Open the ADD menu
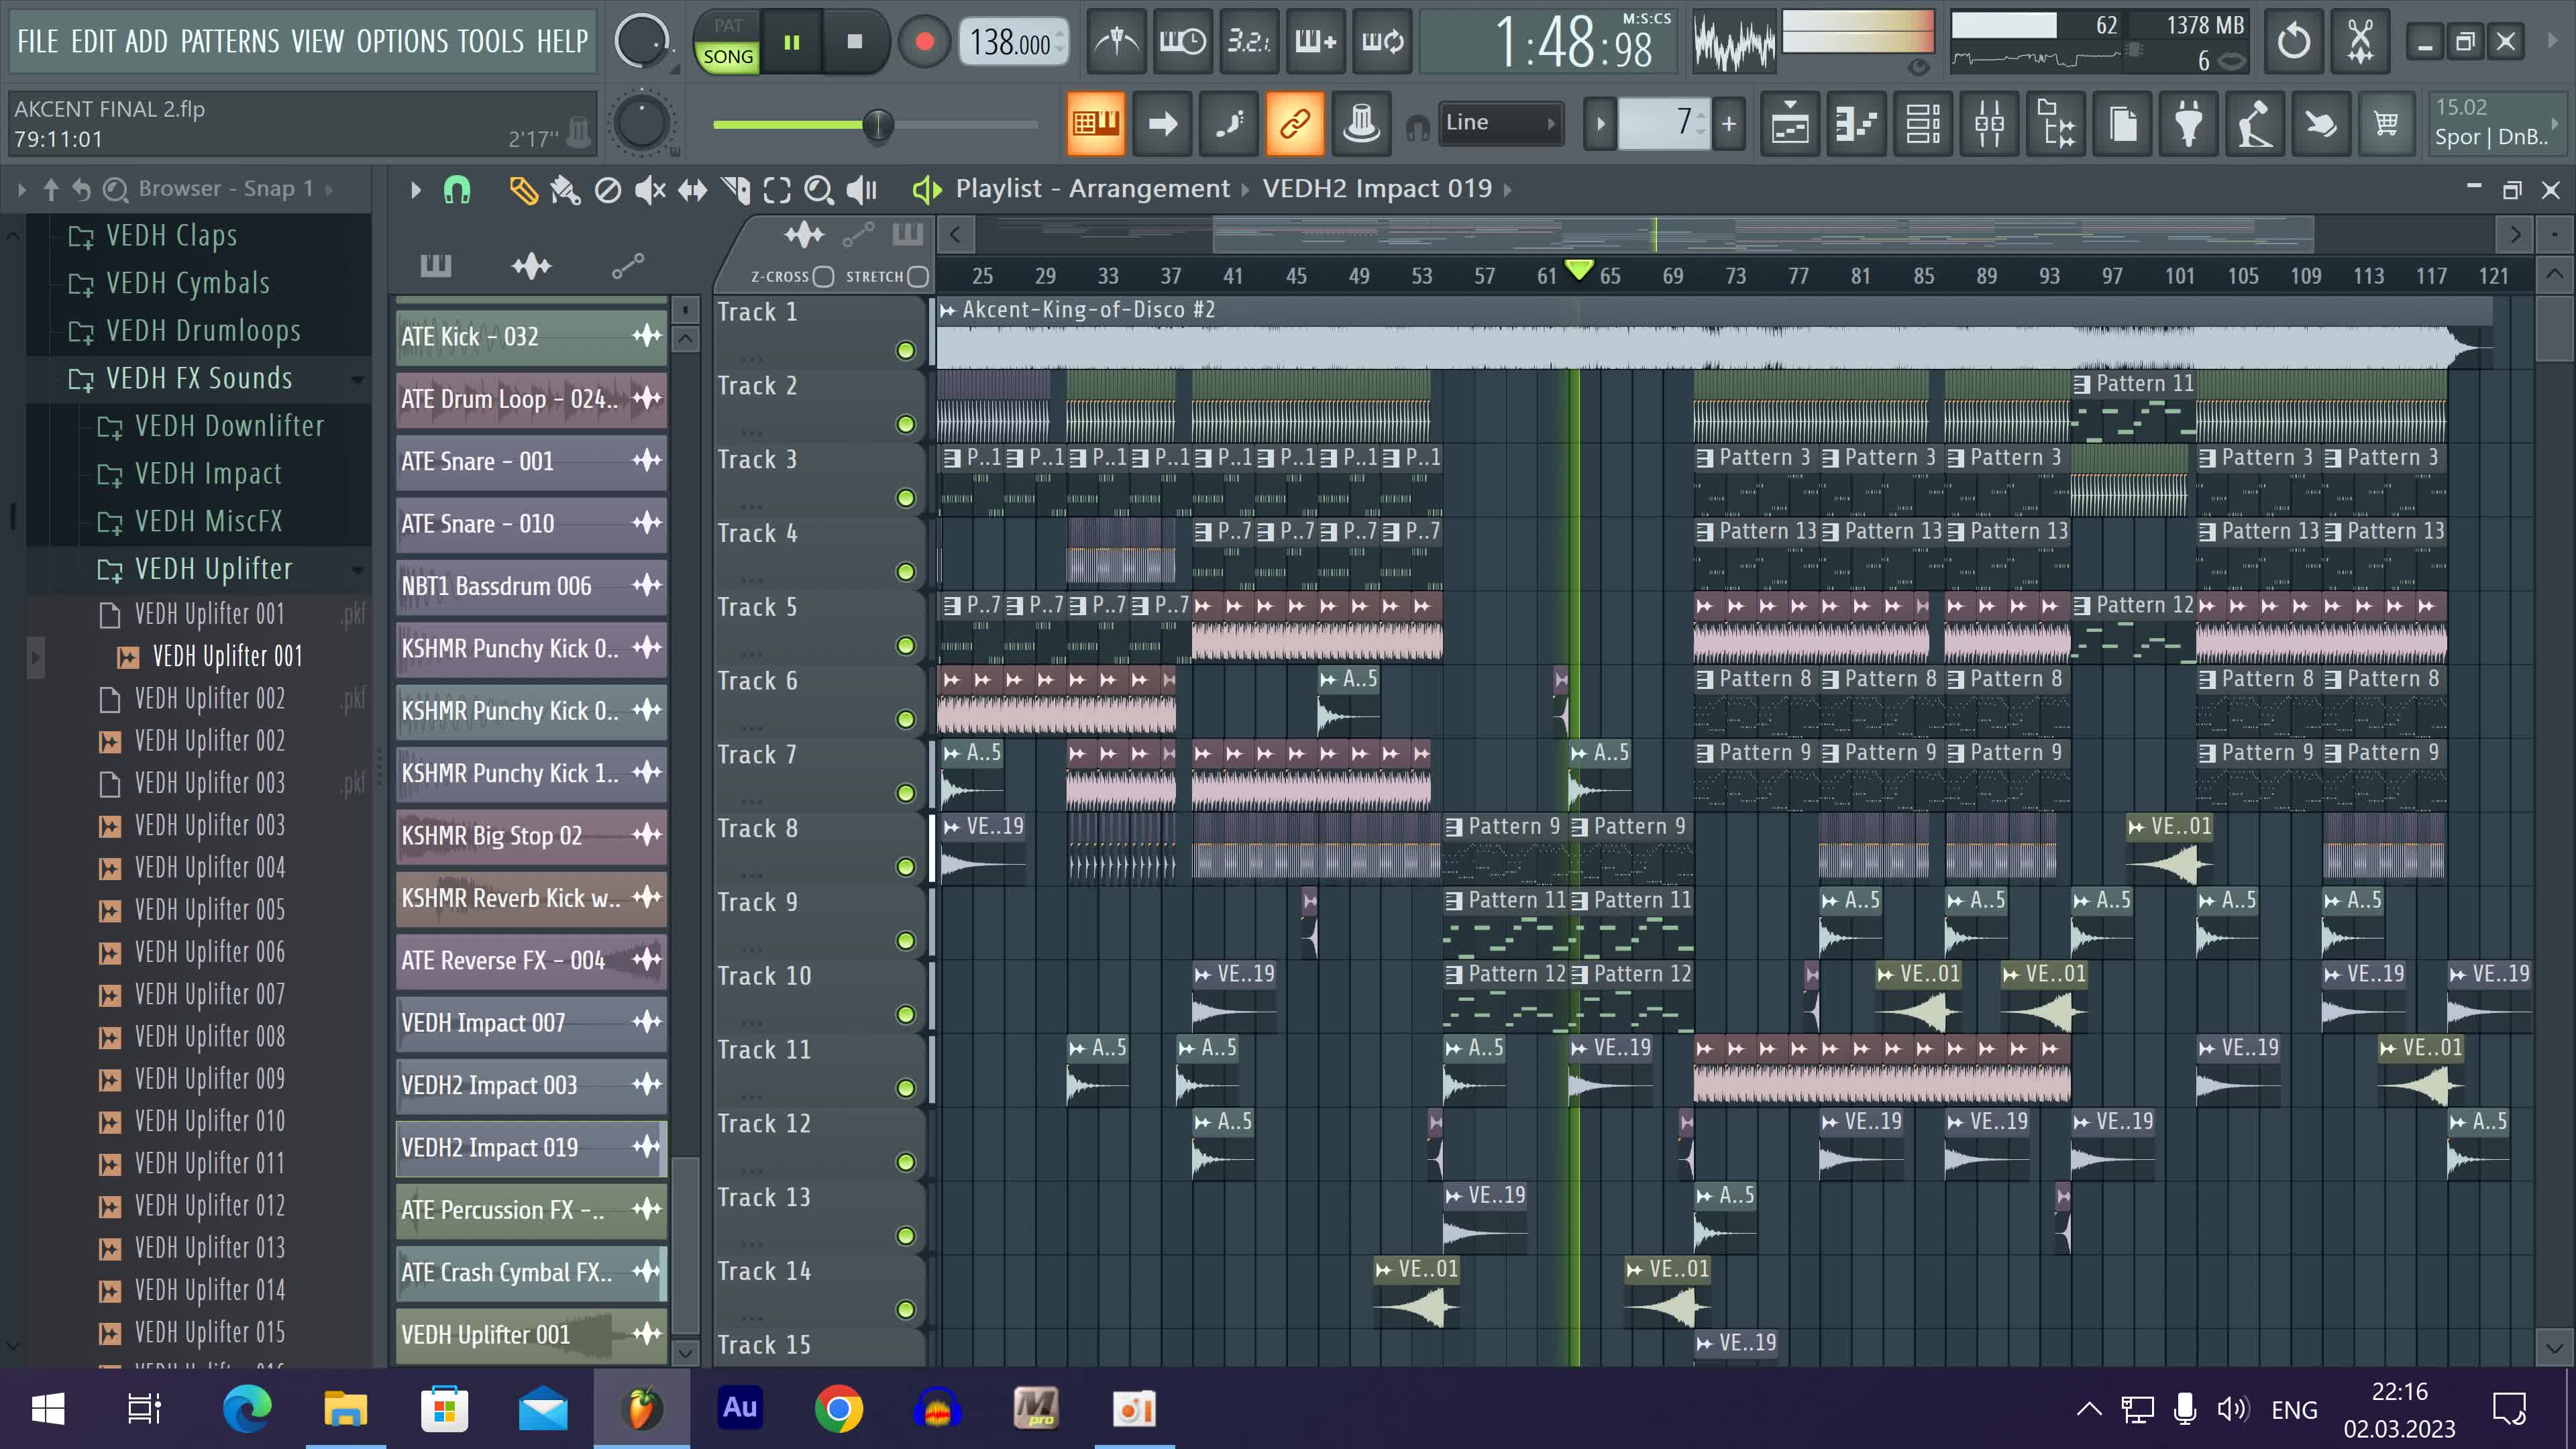The height and width of the screenshot is (1449, 2576). click(x=147, y=41)
